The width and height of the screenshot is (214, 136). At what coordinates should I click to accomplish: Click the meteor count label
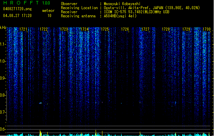(x=48, y=11)
